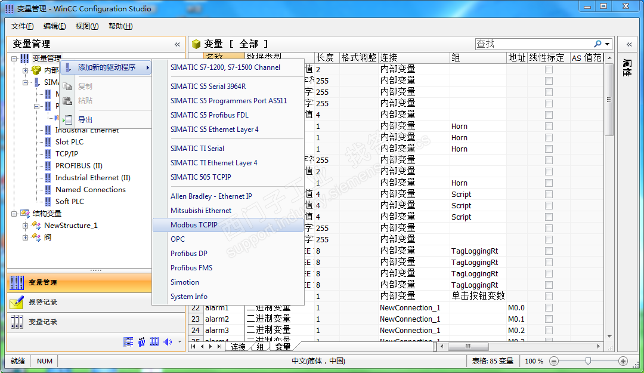This screenshot has width=644, height=373.
Task: Click the 变量 yellow cube header icon
Action: click(196, 44)
